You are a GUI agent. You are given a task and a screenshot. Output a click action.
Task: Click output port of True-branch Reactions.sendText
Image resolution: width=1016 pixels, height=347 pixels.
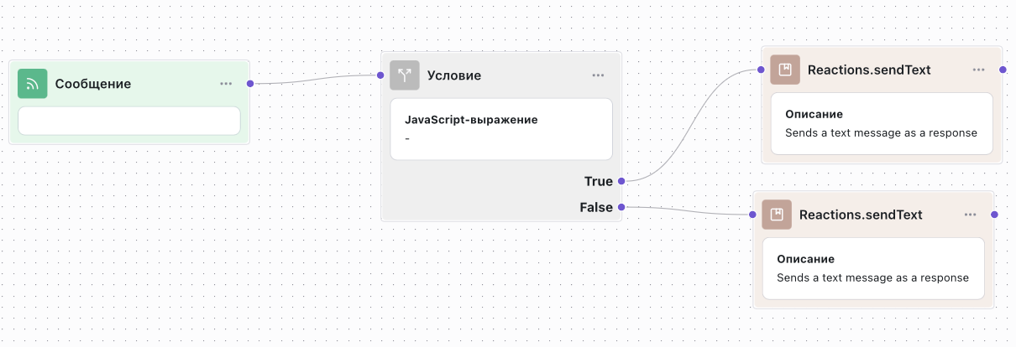[x=1003, y=70]
